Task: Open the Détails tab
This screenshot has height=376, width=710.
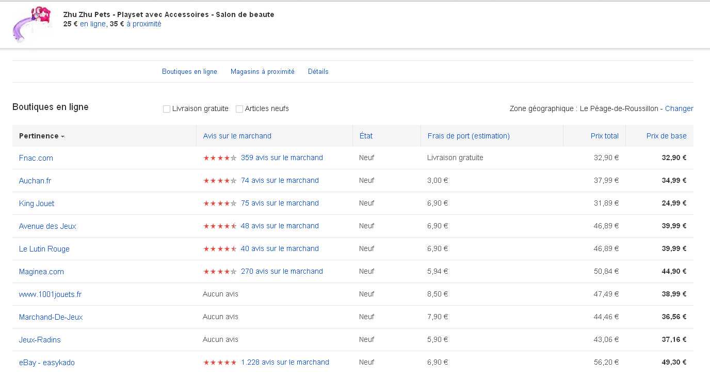Action: point(318,72)
